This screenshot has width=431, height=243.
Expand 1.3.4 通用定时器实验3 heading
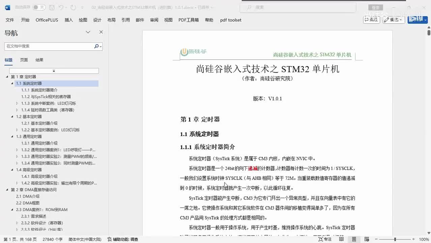click(x=18, y=163)
